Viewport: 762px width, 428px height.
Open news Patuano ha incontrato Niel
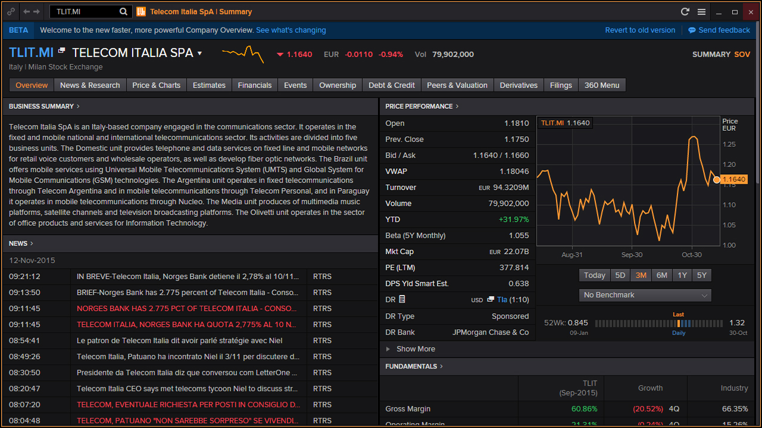tap(188, 357)
